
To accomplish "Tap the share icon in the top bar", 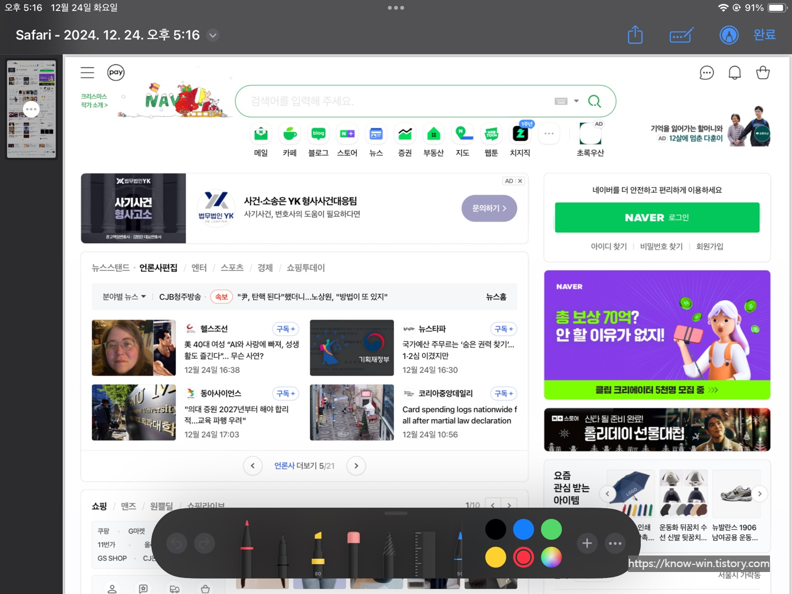I will pyautogui.click(x=635, y=35).
